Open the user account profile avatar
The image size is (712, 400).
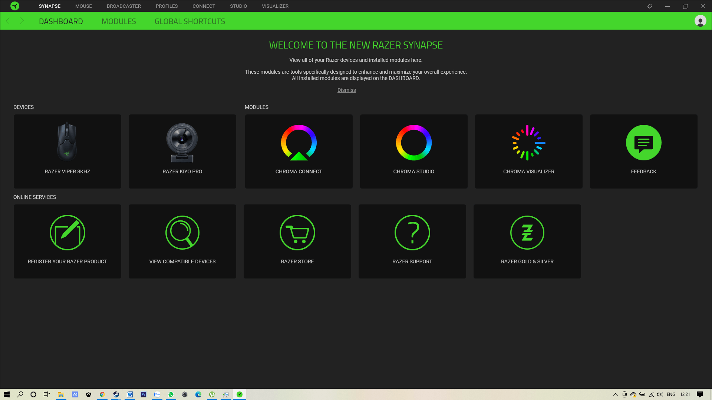tap(701, 21)
